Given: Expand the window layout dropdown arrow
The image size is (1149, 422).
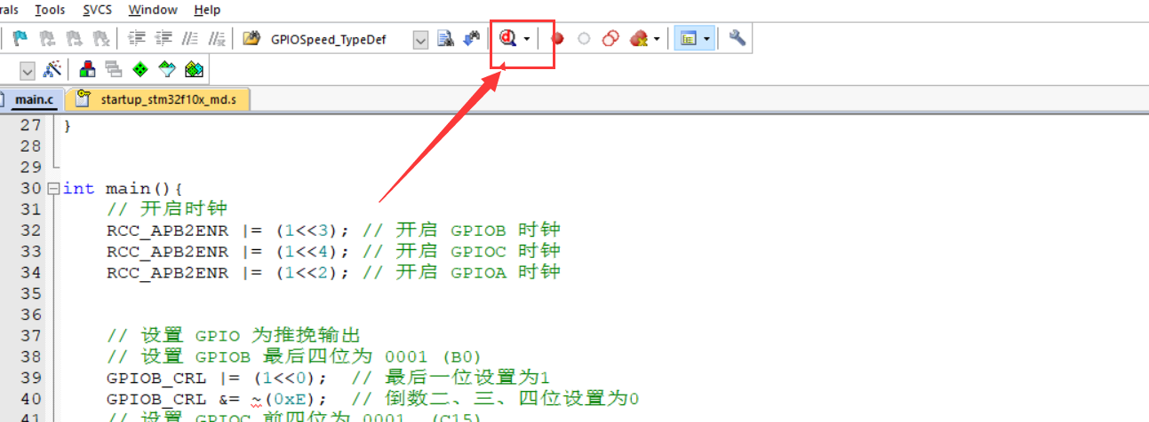Looking at the screenshot, I should [x=707, y=39].
